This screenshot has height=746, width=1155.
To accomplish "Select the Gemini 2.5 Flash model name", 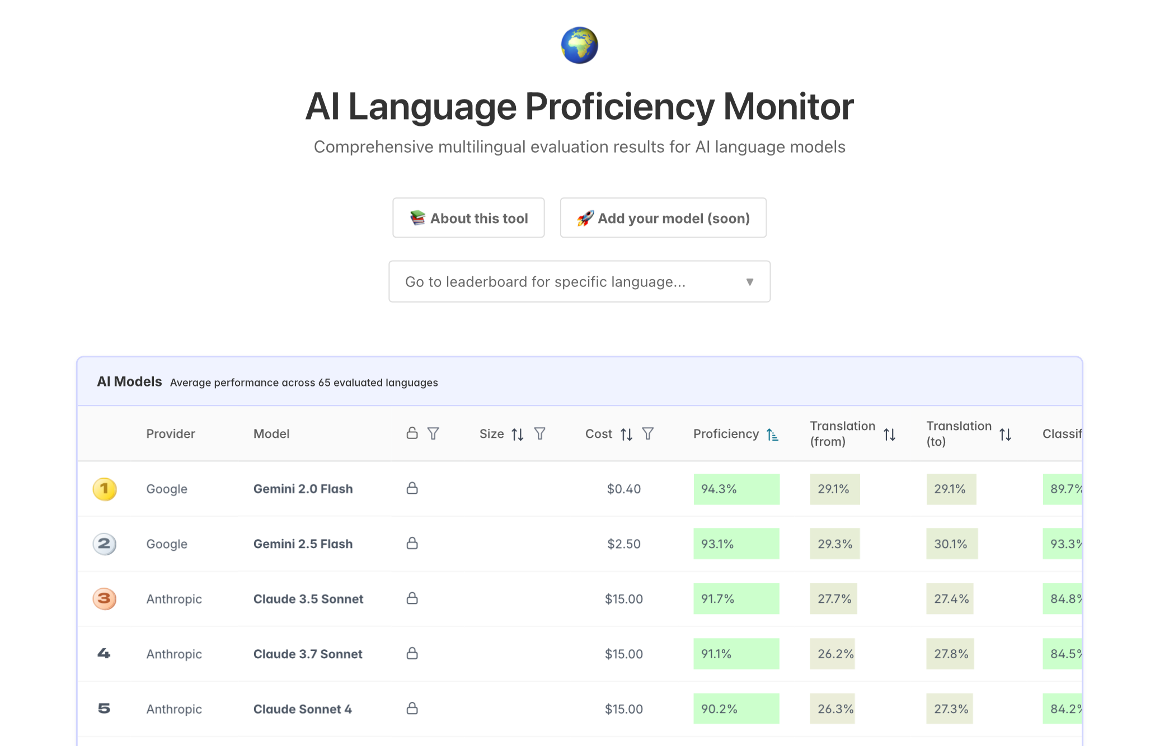I will [303, 544].
